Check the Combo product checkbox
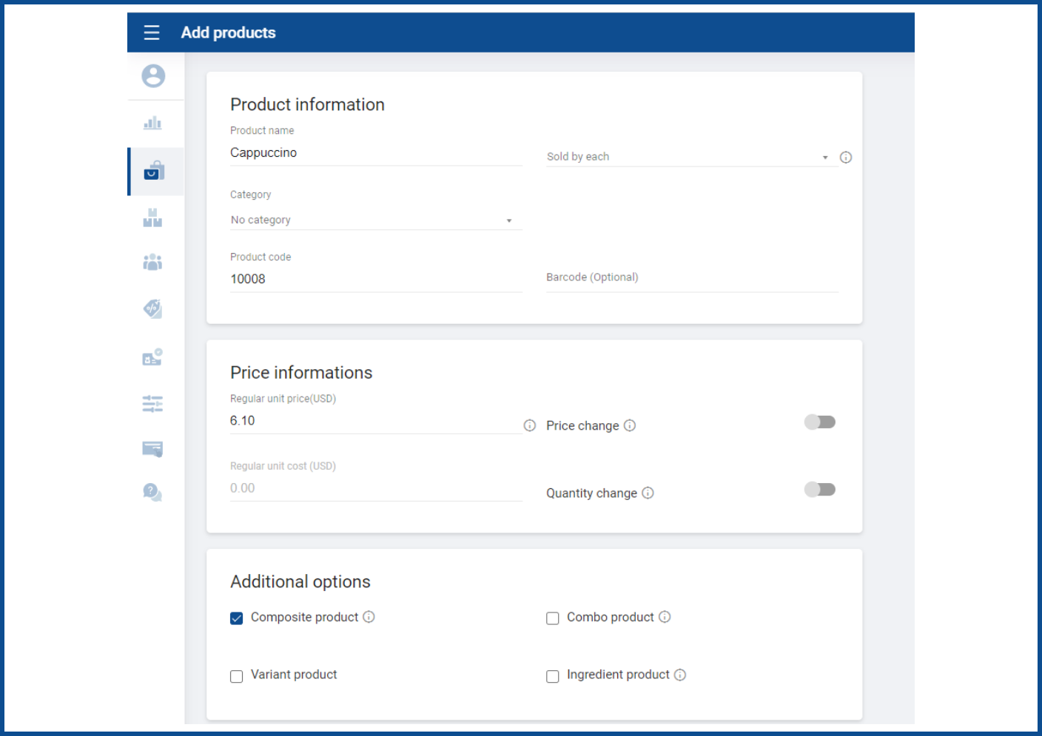1042x736 pixels. 553,618
